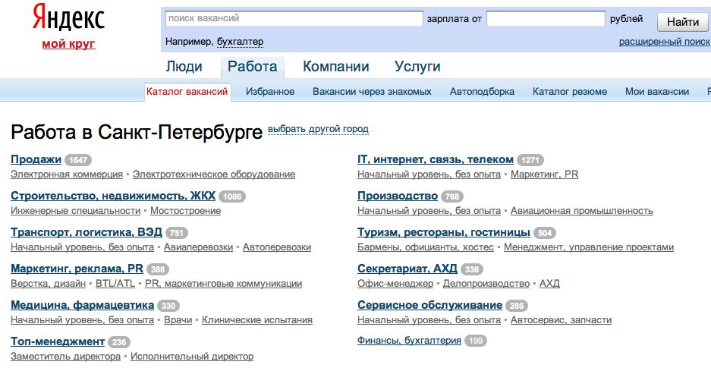711x371 pixels.
Task: Click the Яндекс logo
Action: 68,19
